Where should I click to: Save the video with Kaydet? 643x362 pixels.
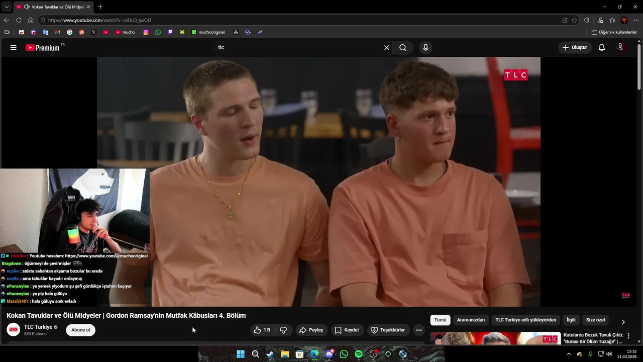347,330
